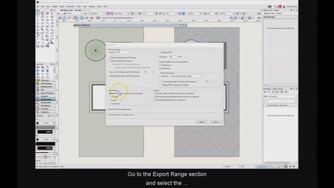Open the Building Shell tool set

(x=46, y=87)
